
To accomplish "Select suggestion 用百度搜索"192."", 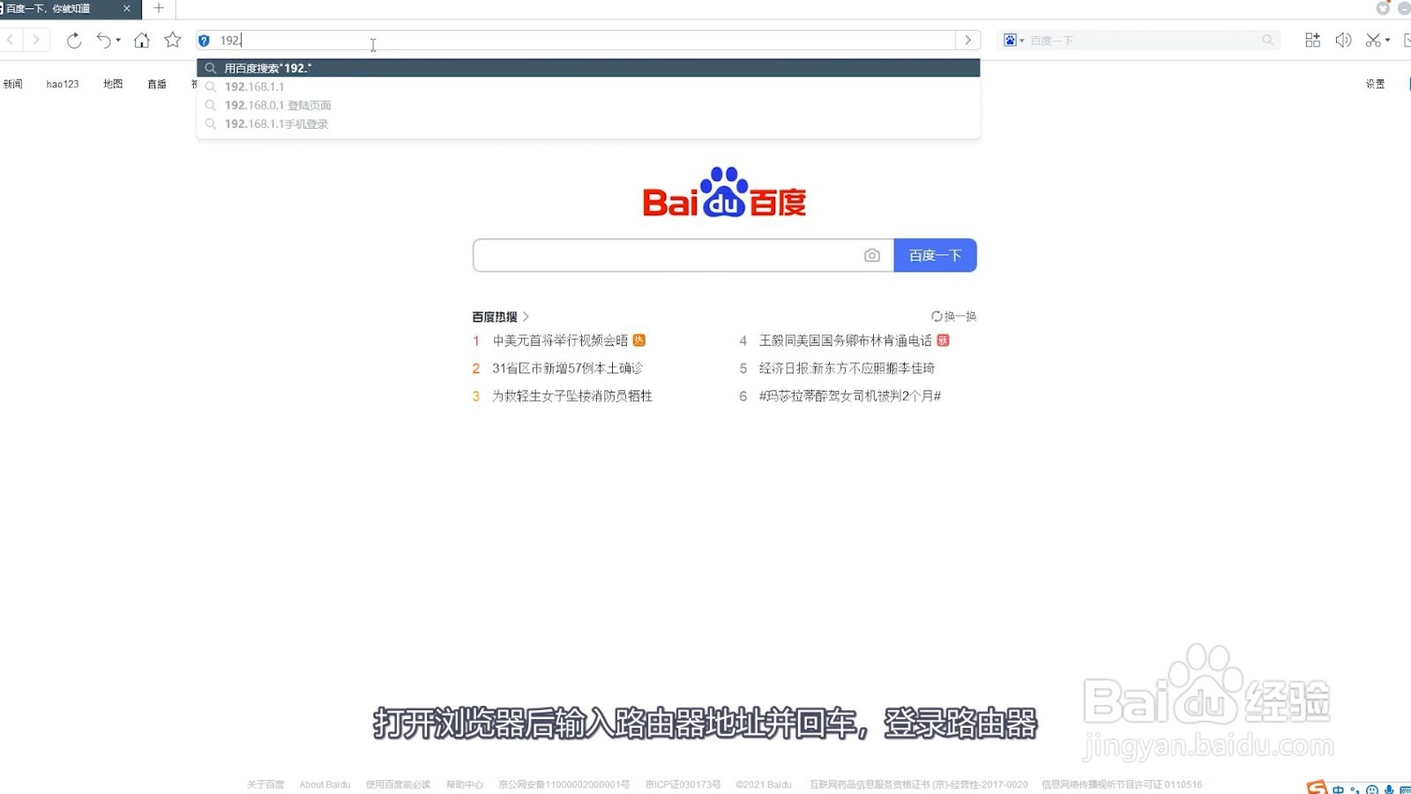I will 588,68.
